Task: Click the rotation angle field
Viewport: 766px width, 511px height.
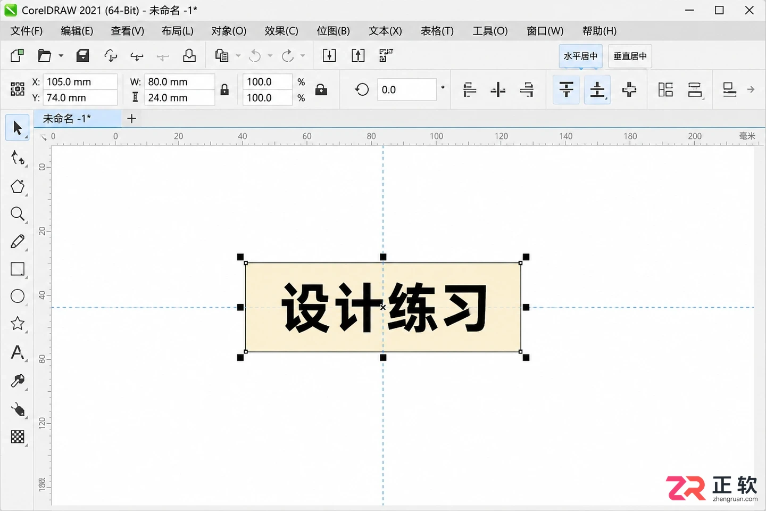Action: pyautogui.click(x=407, y=89)
